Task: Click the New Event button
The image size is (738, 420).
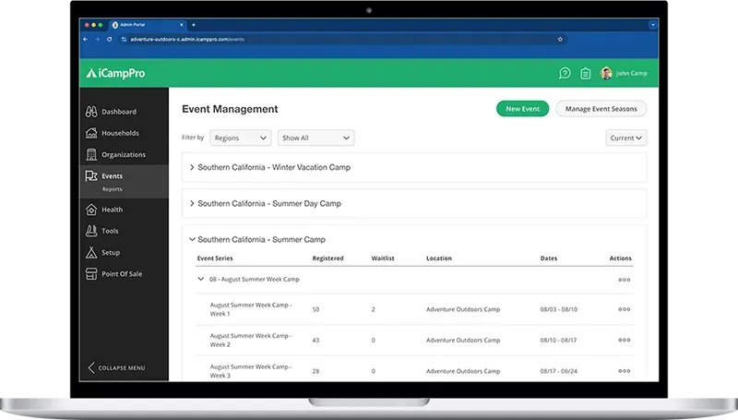Action: coord(522,109)
